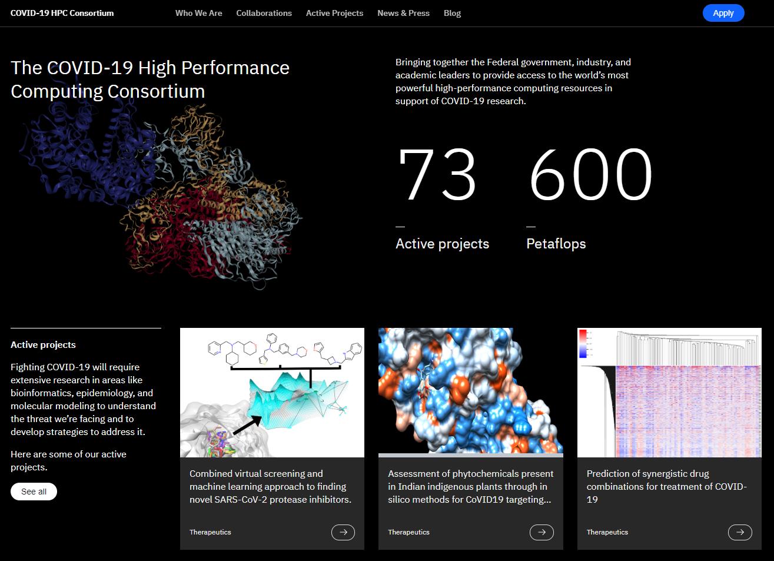Open the protein surface rendering thumbnail
This screenshot has height=561, width=774.
[470, 393]
